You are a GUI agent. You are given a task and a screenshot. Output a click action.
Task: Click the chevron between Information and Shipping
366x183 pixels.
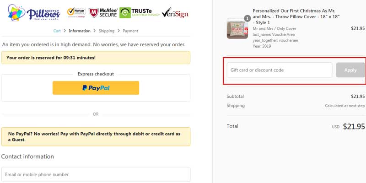click(95, 31)
